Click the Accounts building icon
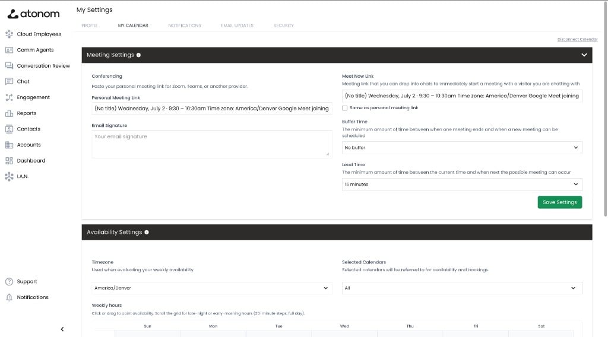 [x=9, y=145]
